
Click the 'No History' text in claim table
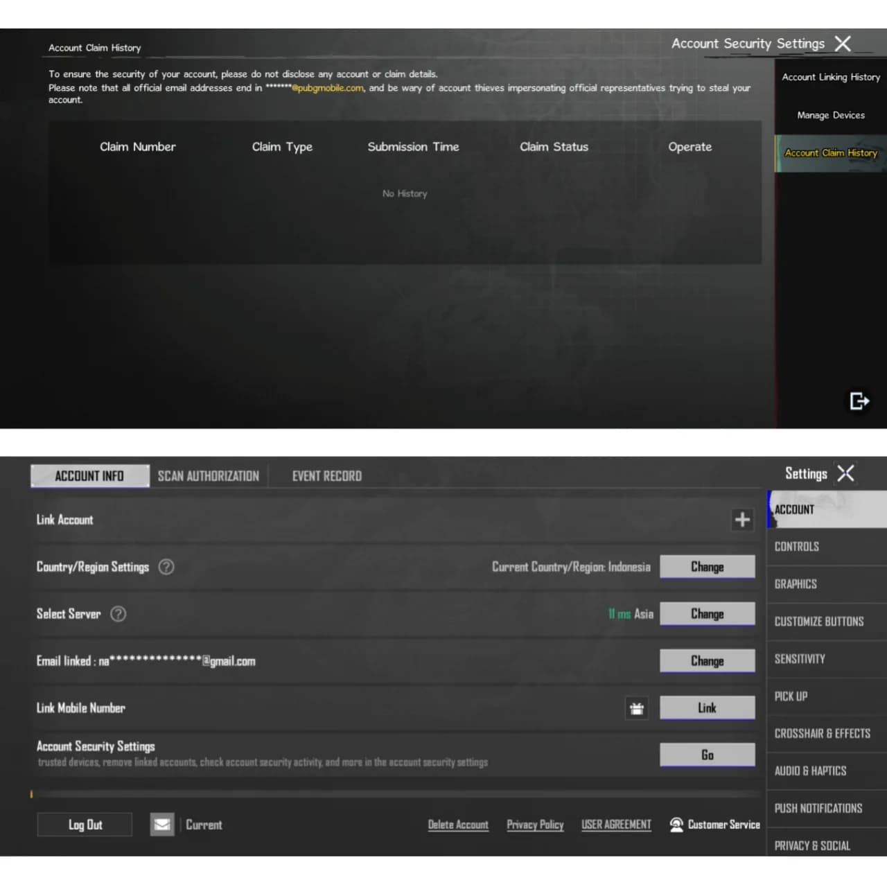point(405,194)
